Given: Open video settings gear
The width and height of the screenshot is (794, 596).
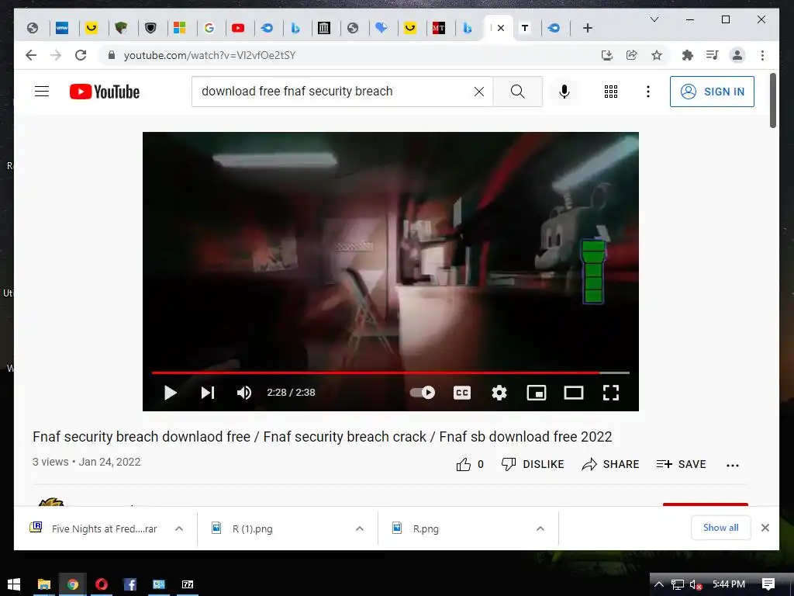Looking at the screenshot, I should [499, 393].
